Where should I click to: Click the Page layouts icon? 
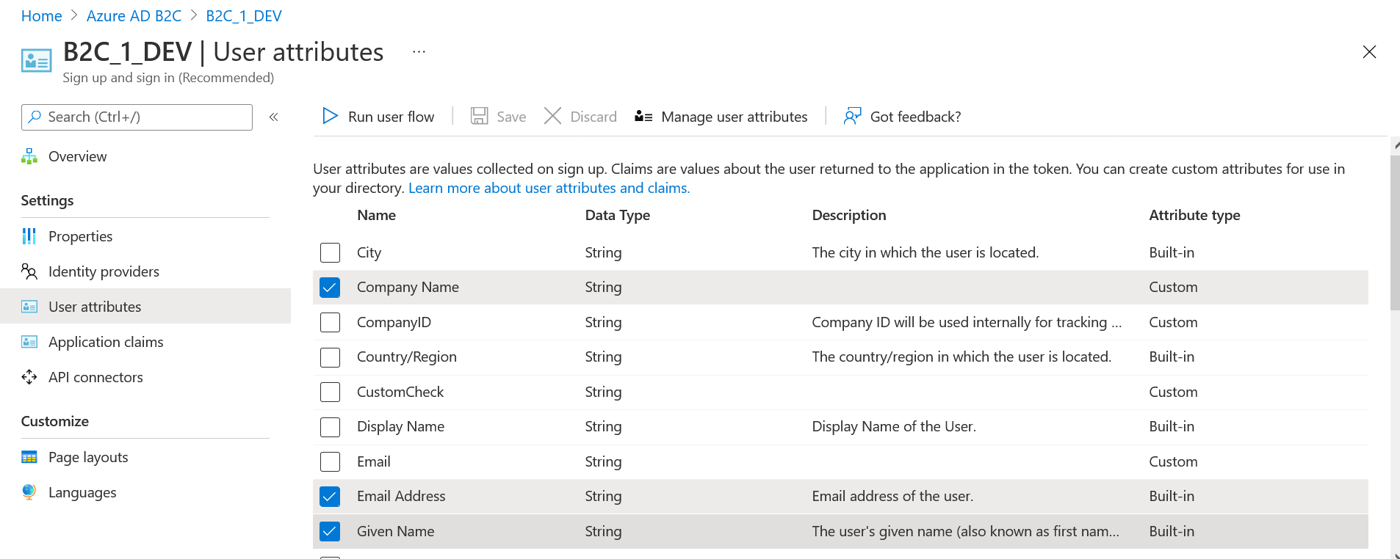click(29, 457)
